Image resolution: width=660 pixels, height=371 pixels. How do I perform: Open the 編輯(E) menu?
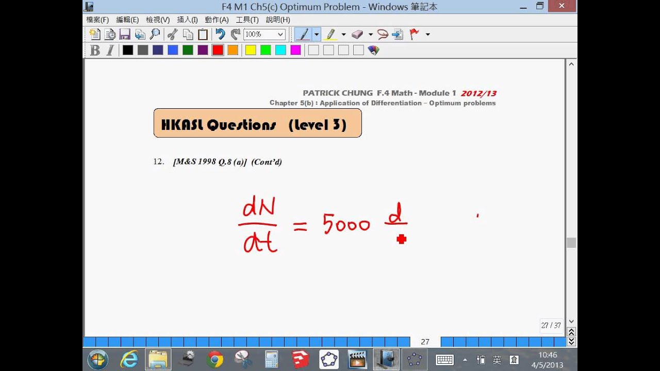tap(127, 20)
